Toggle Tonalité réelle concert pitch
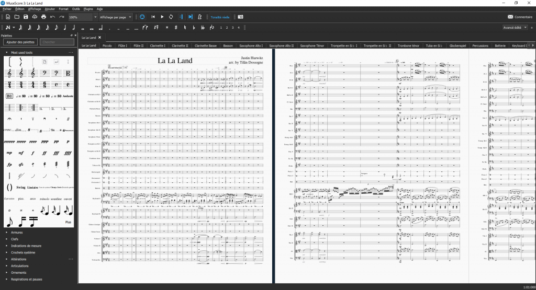 pos(220,17)
